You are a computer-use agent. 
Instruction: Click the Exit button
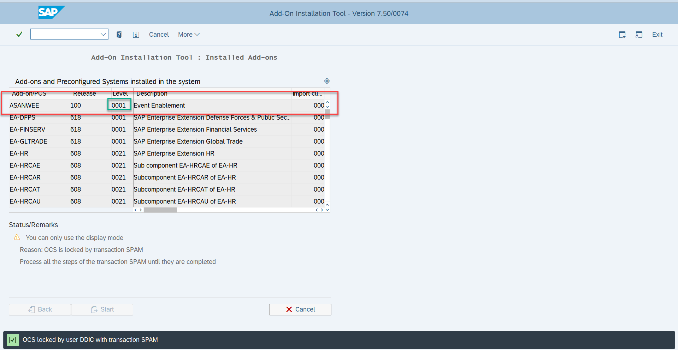pos(657,35)
